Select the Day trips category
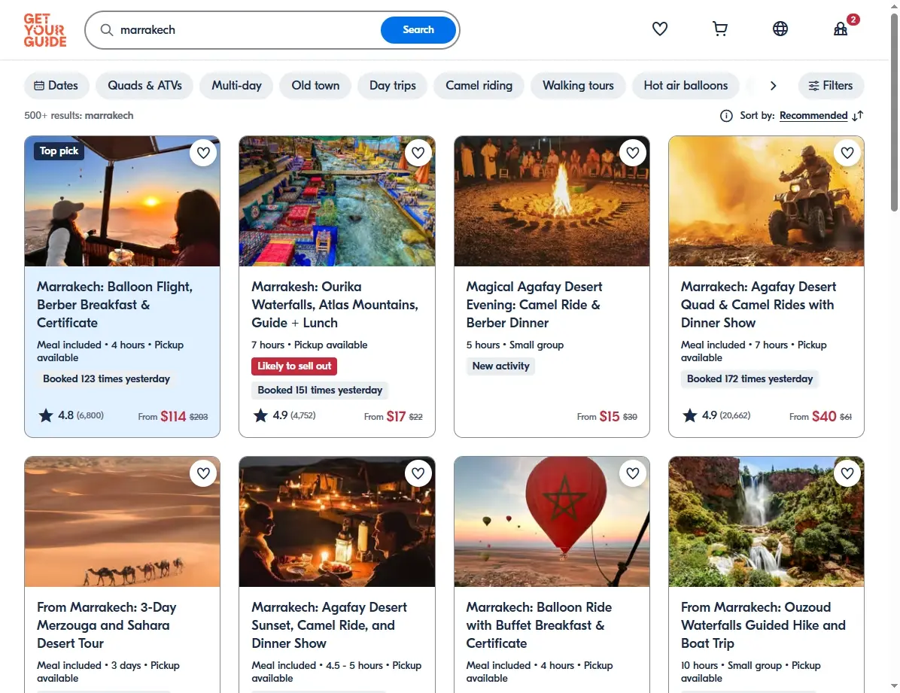The width and height of the screenshot is (900, 693). (393, 86)
